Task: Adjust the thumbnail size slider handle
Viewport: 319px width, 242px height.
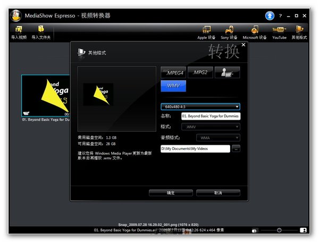Action: pos(279,230)
